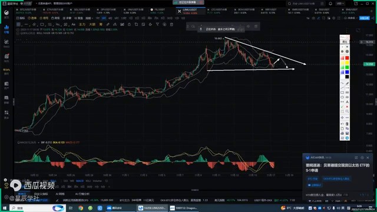Click the lock drawings icon in toolbar
This screenshot has height=212, width=377.
(129, 25)
